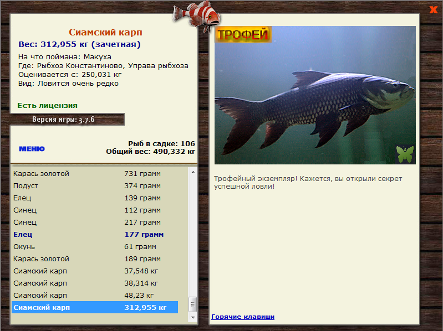Viewport: 443px width, 331px height.
Task: Select Карась золотой 189 грамм row
Action: (95, 259)
